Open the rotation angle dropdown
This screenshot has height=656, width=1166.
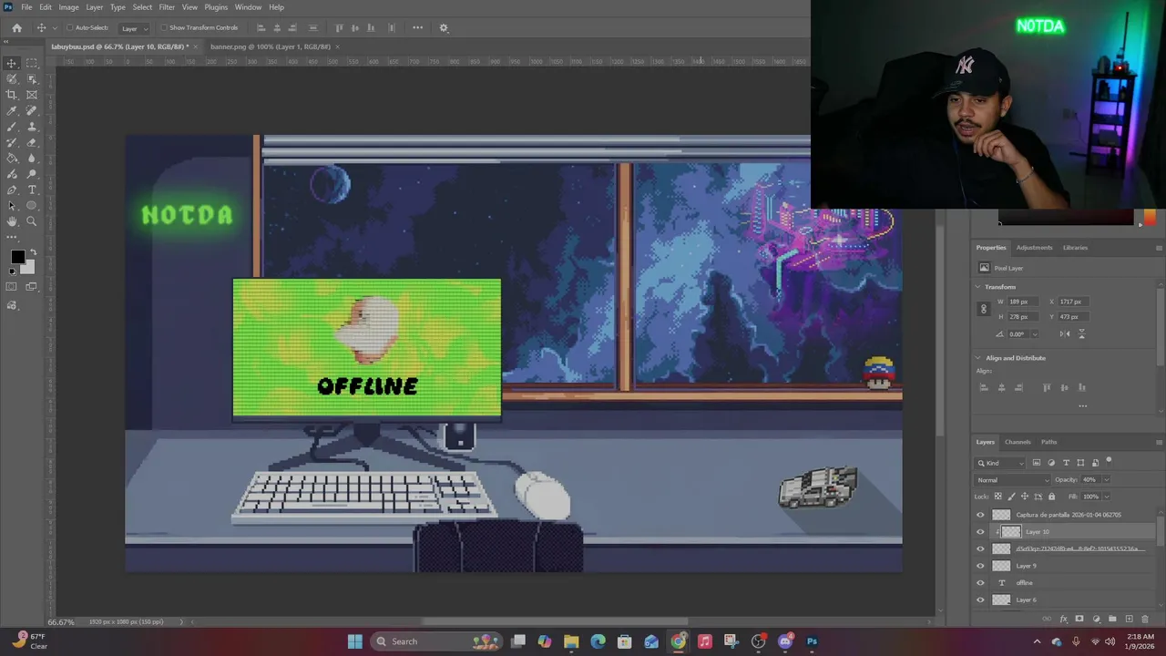point(1035,334)
